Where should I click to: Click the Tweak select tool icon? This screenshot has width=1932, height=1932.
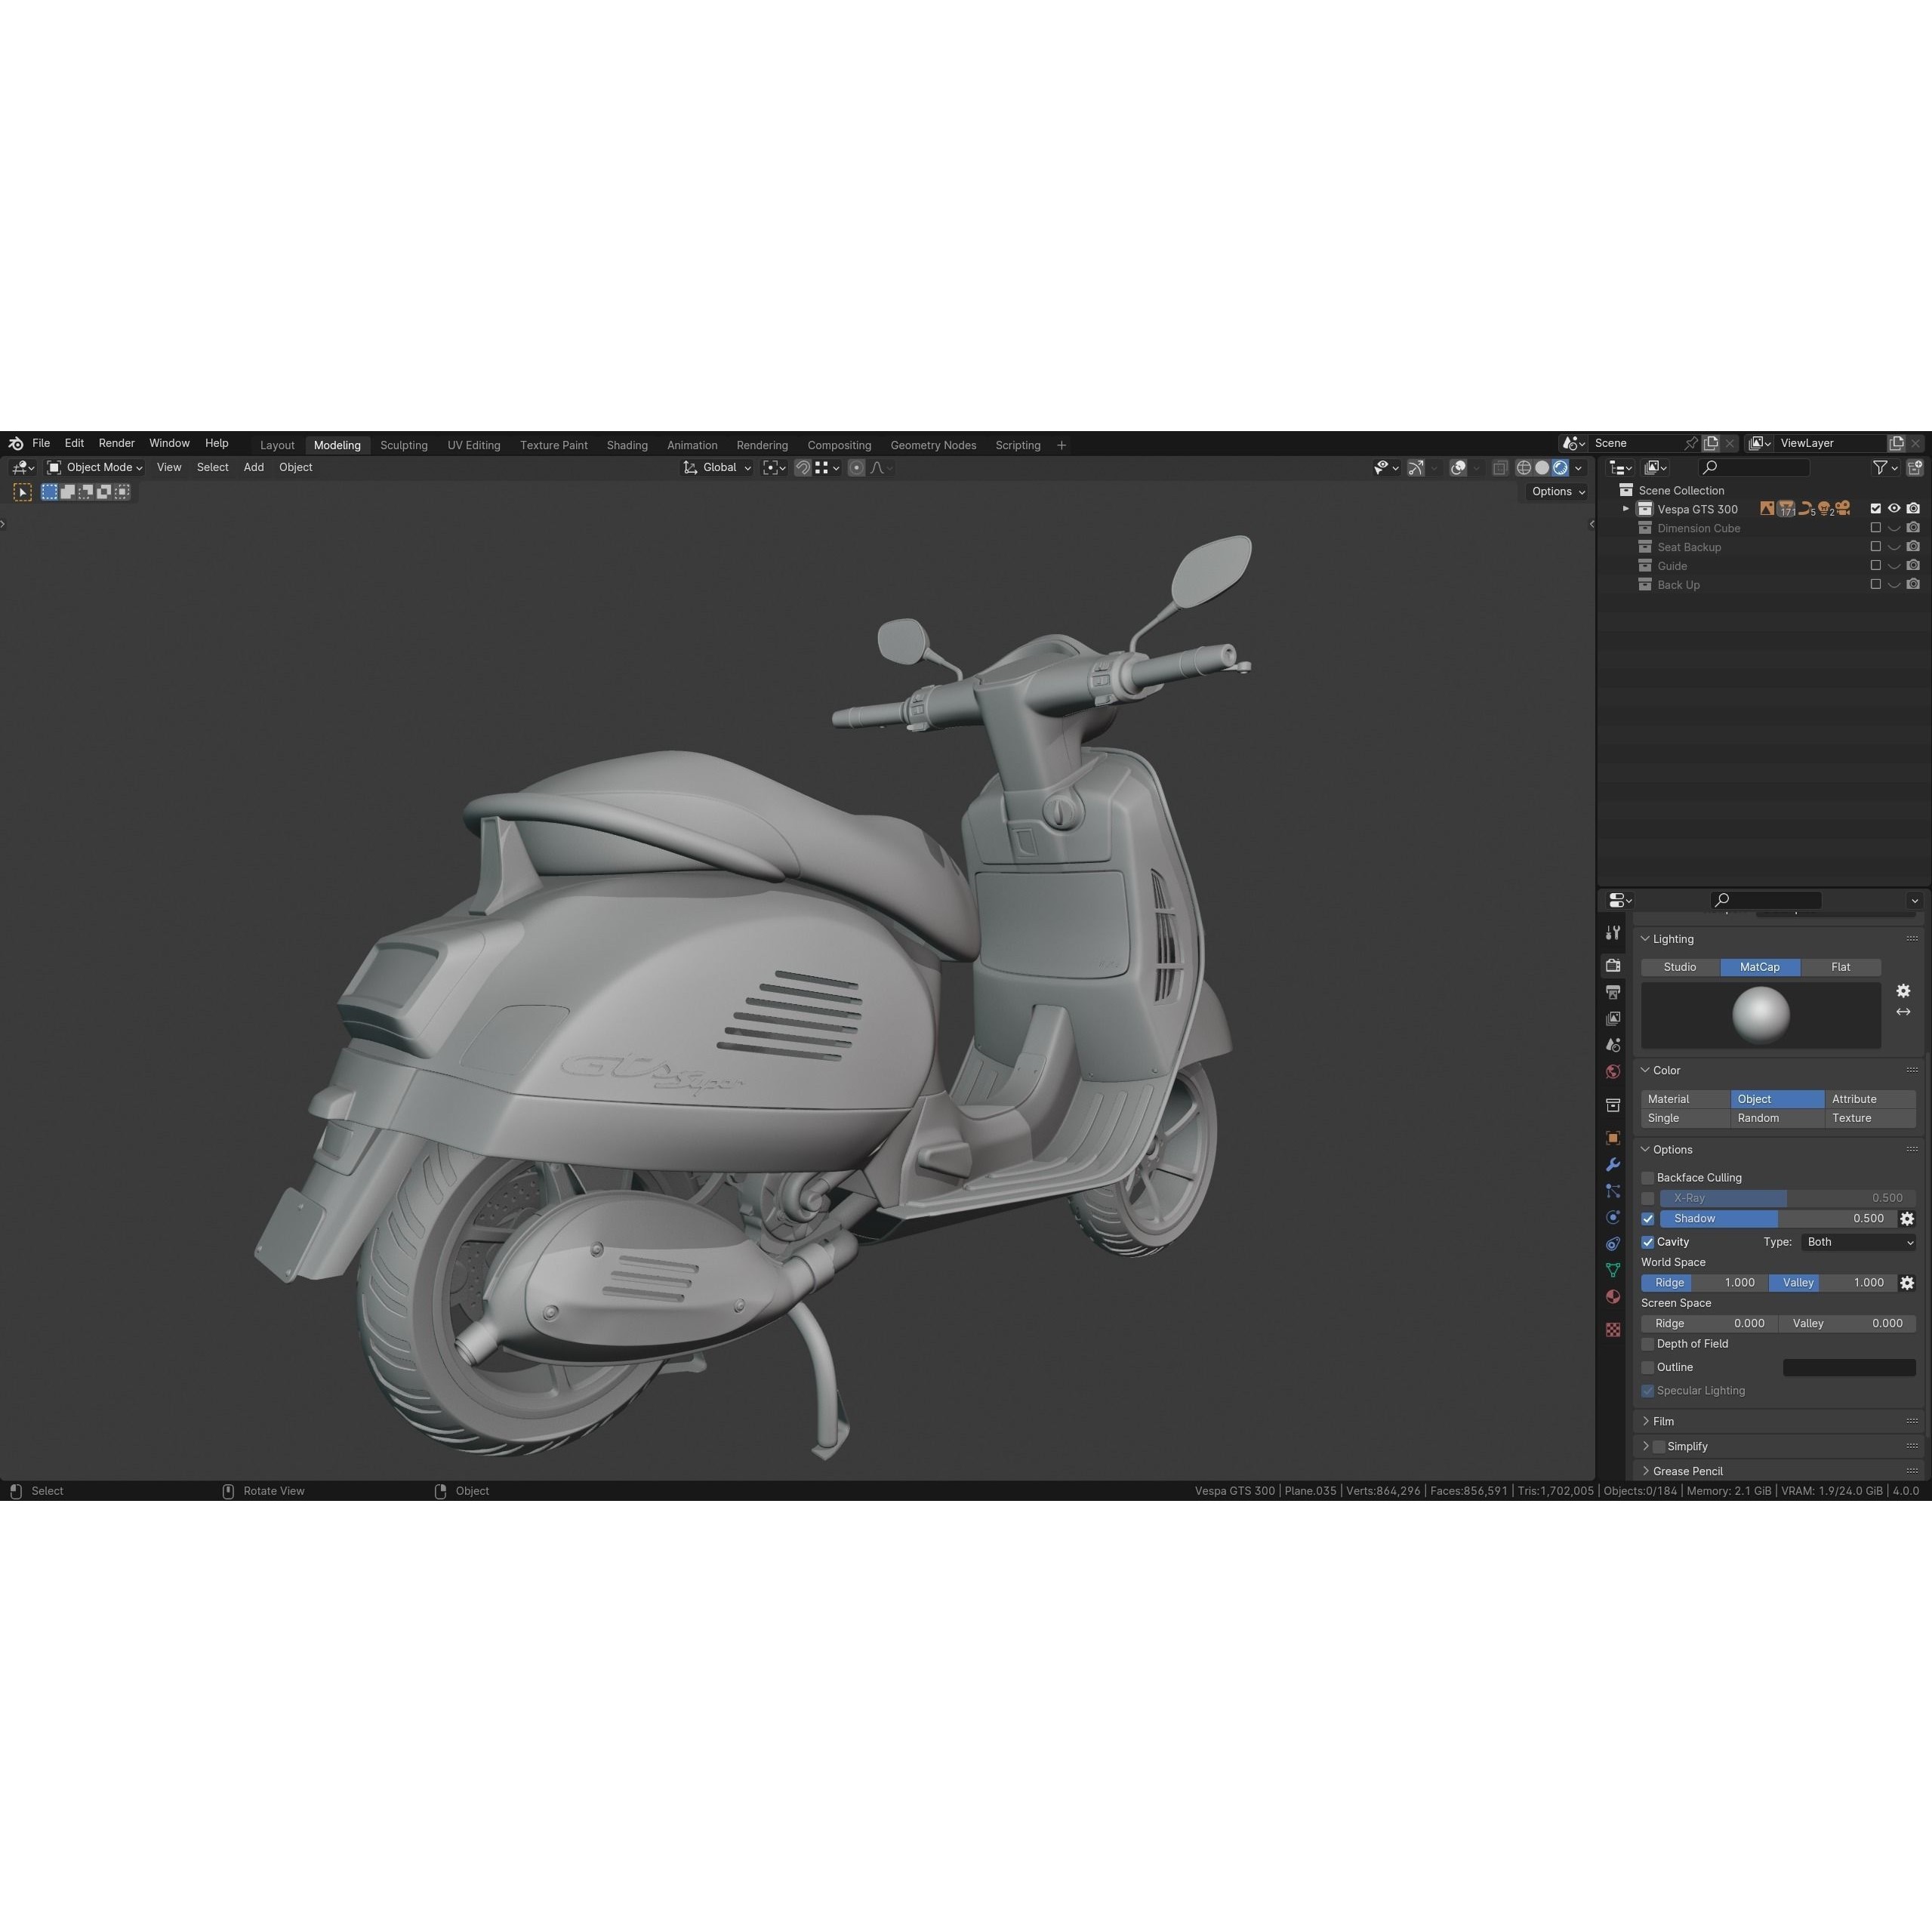(22, 492)
